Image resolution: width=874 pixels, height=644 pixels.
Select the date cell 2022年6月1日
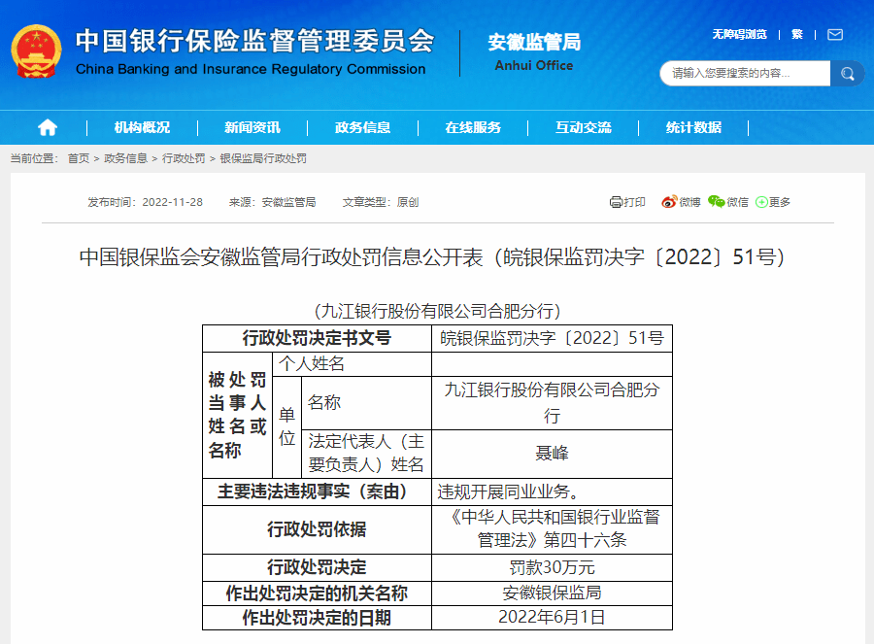click(x=552, y=617)
